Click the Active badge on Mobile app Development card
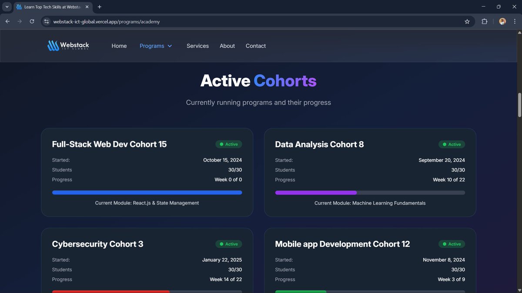The height and width of the screenshot is (293, 522). [452, 244]
